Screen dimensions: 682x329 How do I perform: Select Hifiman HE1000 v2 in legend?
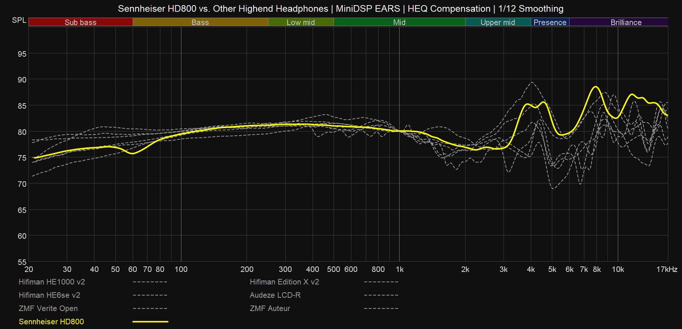point(52,282)
